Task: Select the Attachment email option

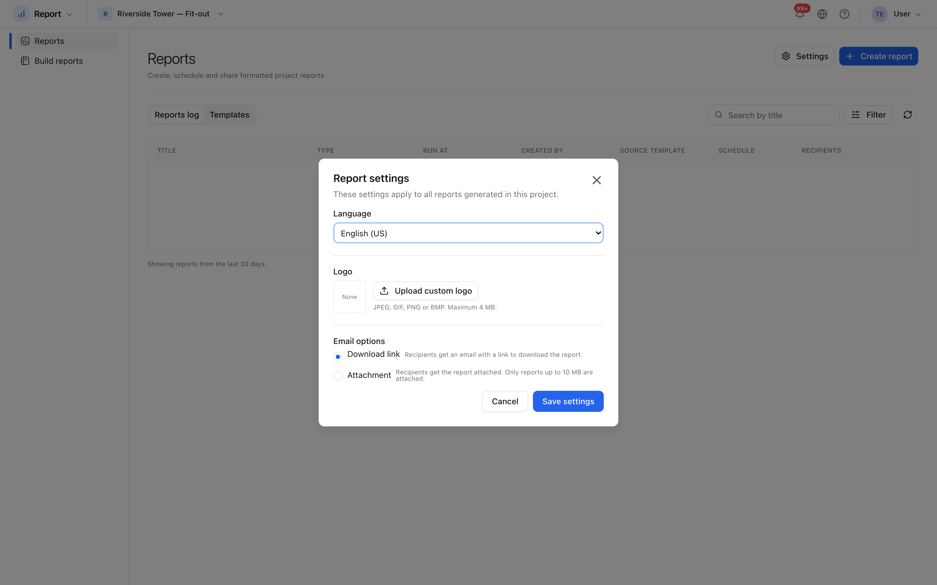Action: coord(338,375)
